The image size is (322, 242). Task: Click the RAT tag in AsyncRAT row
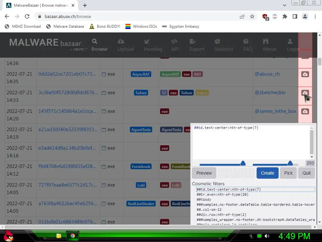pos(197,74)
